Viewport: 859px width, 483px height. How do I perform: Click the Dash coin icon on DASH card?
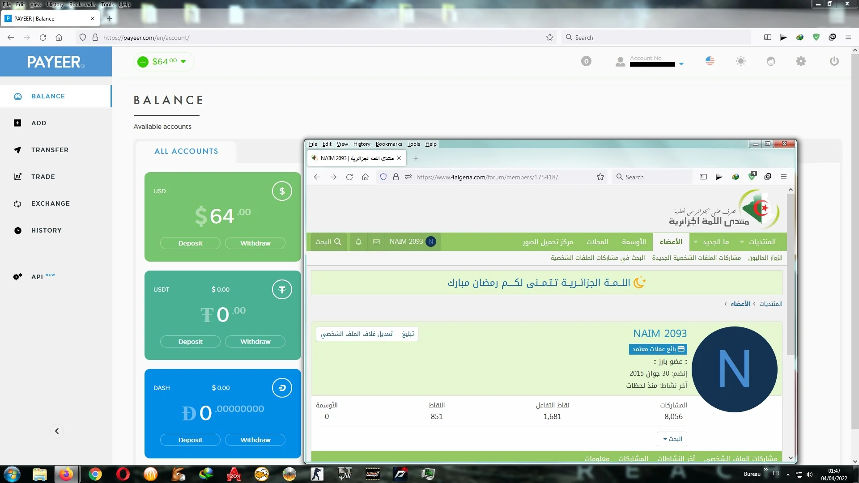[x=282, y=388]
